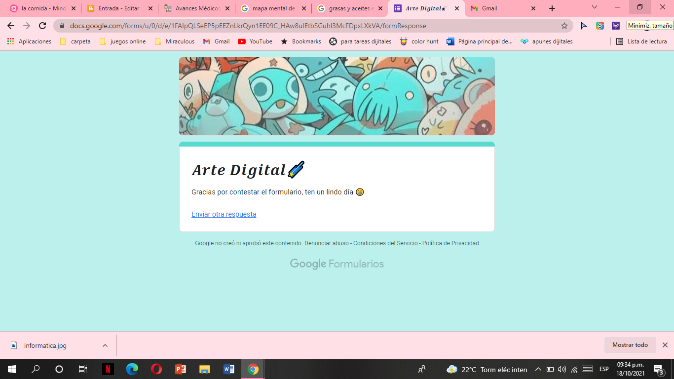Open the Gmail bookmark in bookmarks bar
The image size is (674, 379).
click(216, 41)
